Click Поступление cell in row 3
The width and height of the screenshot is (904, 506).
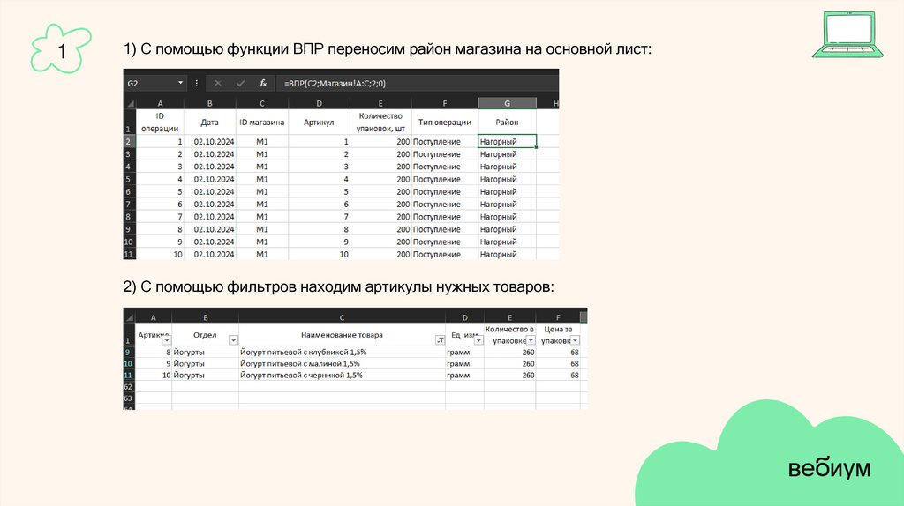tap(445, 154)
